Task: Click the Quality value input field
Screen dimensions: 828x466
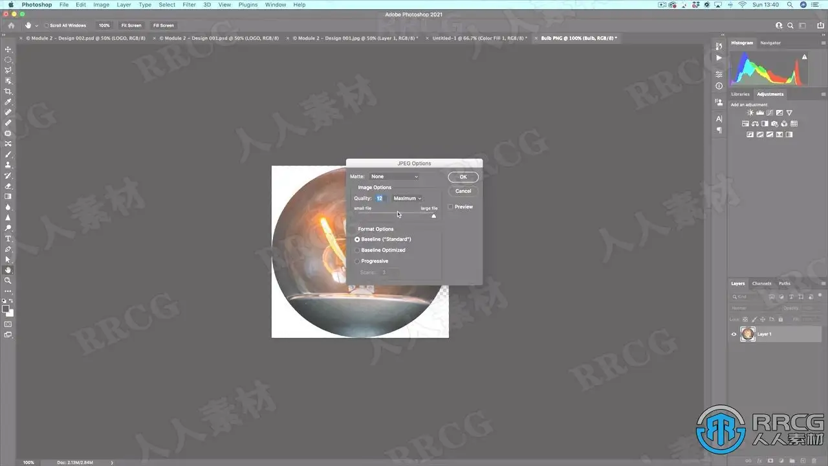Action: click(380, 199)
